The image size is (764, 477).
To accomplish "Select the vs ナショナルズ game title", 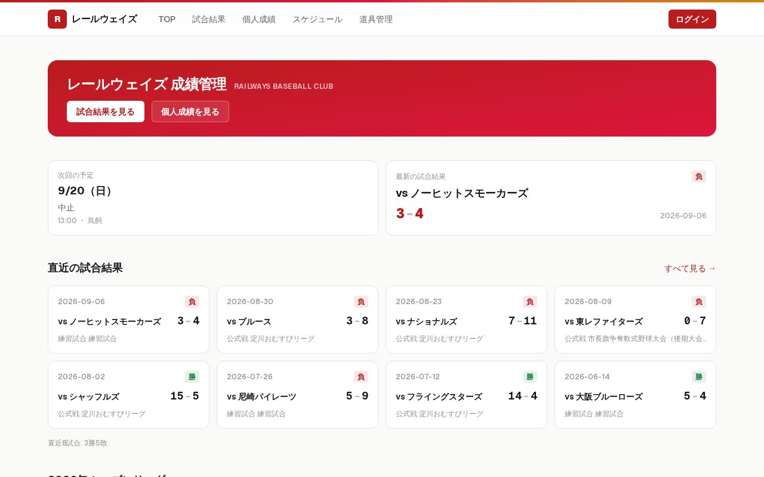I will point(426,321).
